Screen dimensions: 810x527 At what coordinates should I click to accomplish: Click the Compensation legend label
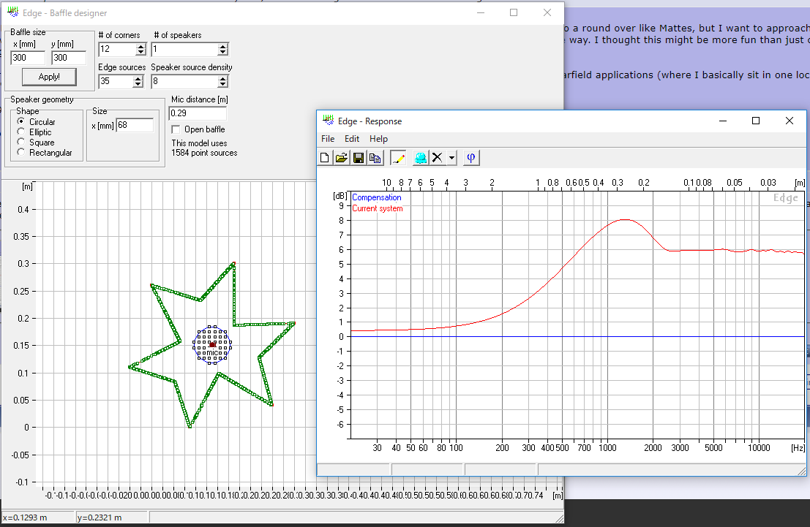(x=377, y=197)
